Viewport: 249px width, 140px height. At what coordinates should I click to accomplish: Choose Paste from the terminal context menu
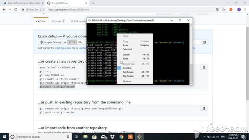click(x=135, y=45)
